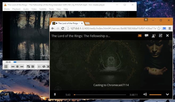Open the Playback menu in VLC
Screen dimensions: 175x102
(16, 9)
